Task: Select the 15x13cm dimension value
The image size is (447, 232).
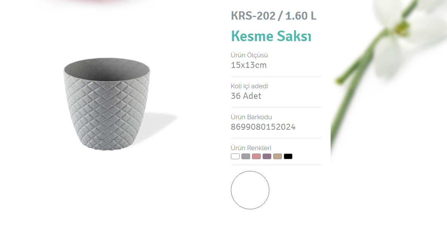Action: tap(249, 65)
